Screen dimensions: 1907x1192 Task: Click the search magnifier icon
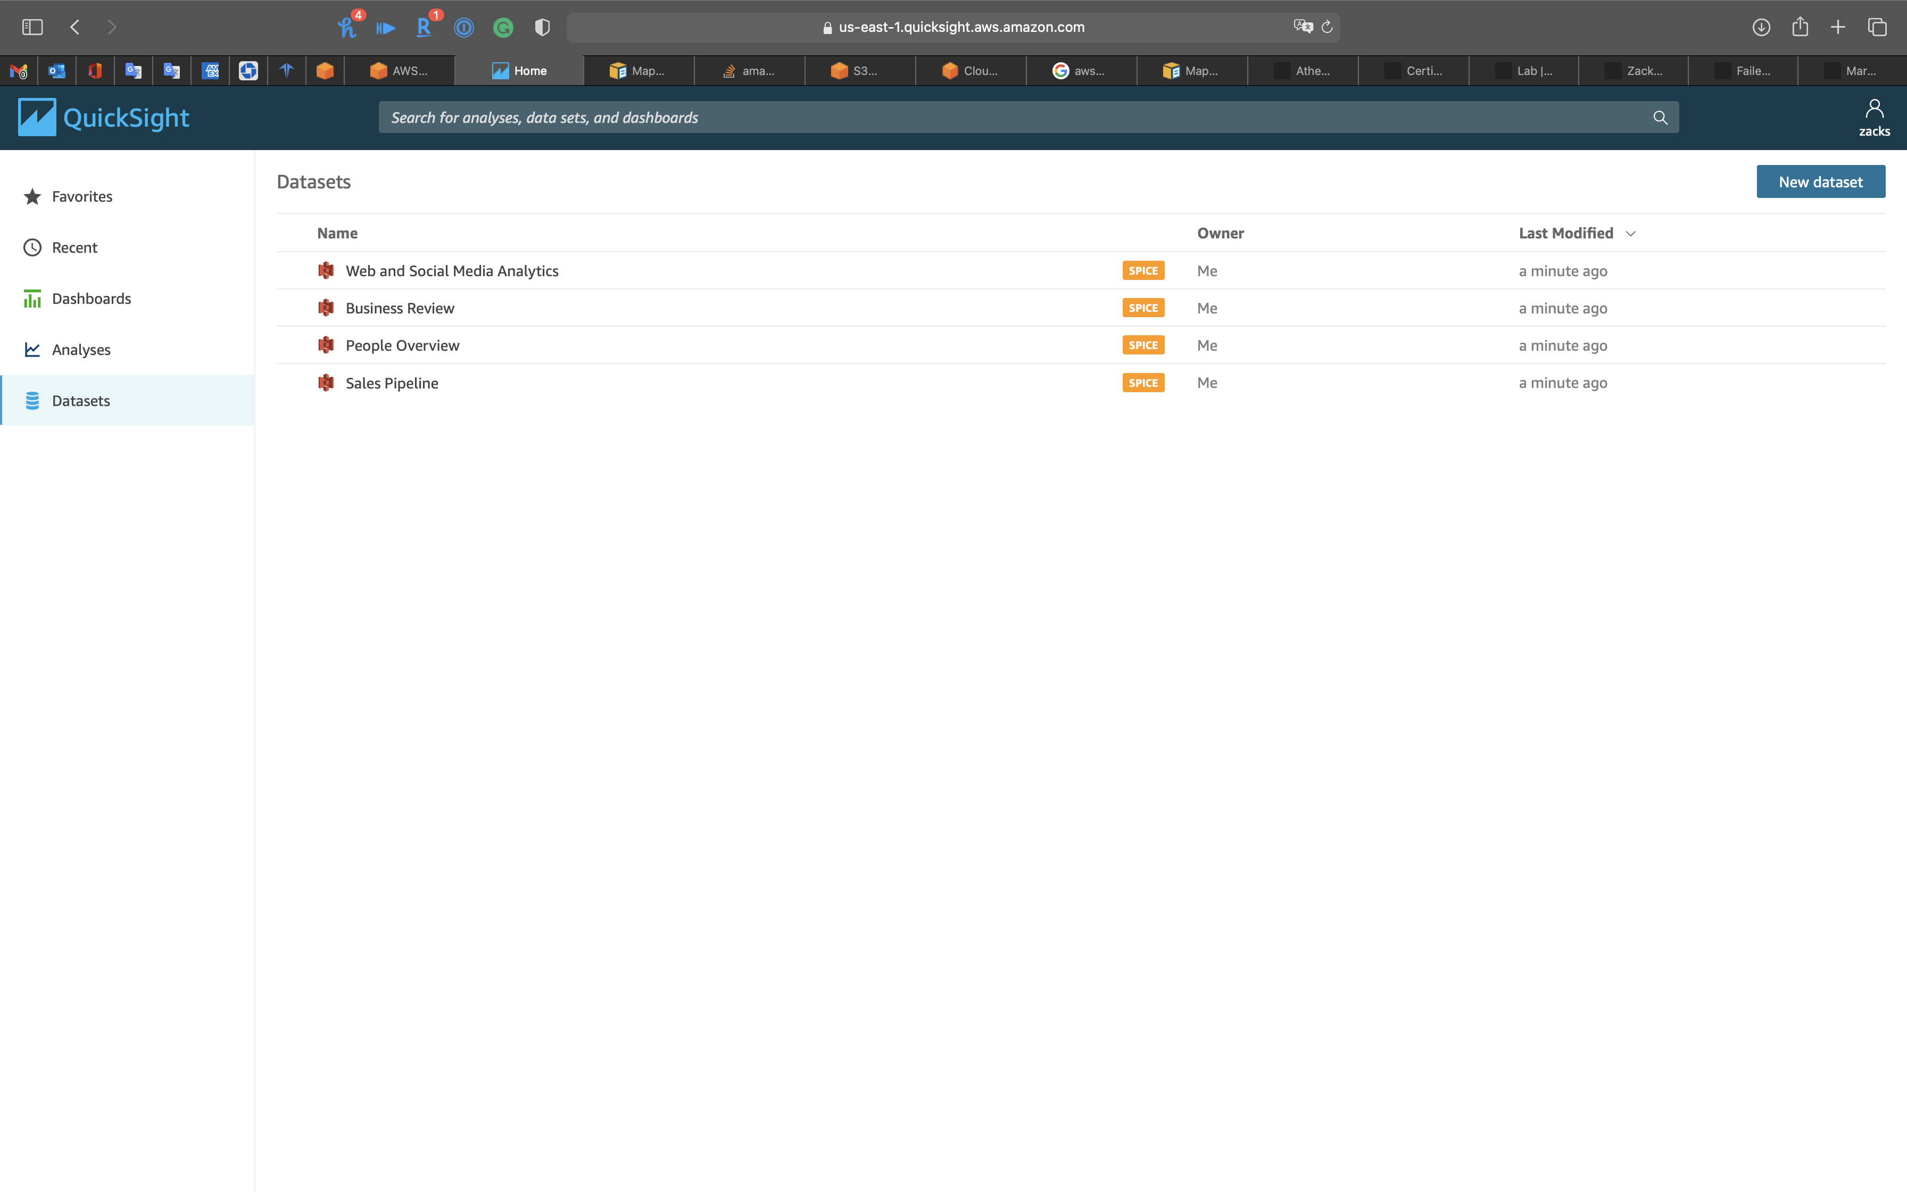point(1660,118)
